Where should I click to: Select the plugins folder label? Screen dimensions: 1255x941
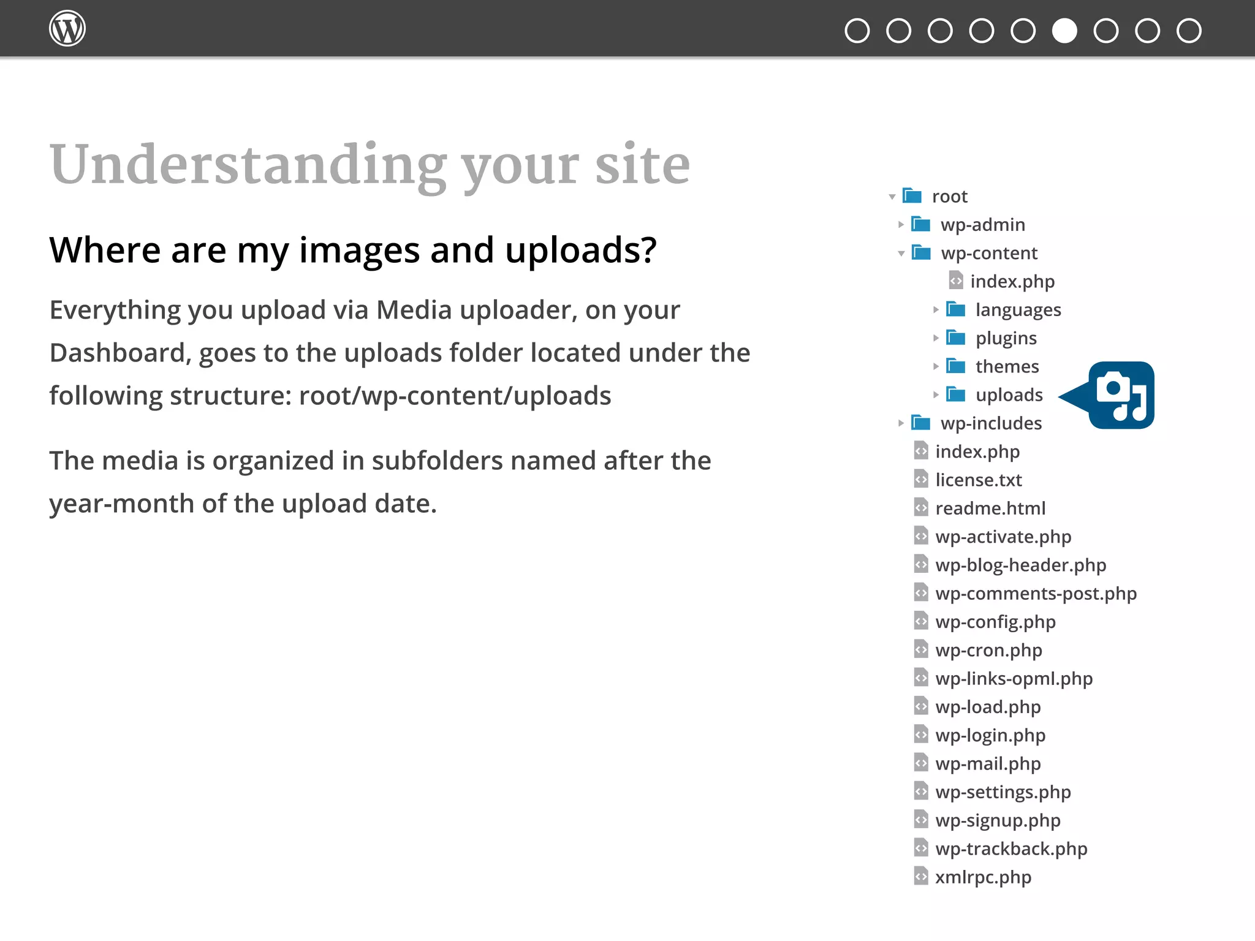pyautogui.click(x=1006, y=338)
